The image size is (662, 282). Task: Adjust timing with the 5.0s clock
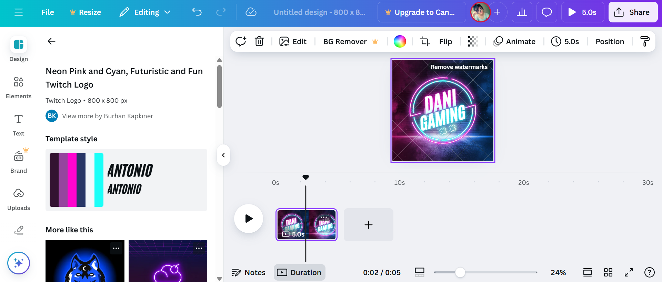point(565,41)
